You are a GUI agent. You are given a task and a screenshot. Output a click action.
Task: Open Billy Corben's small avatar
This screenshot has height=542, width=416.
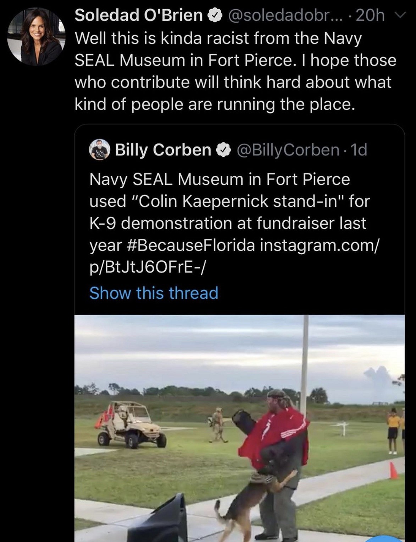[x=99, y=150]
